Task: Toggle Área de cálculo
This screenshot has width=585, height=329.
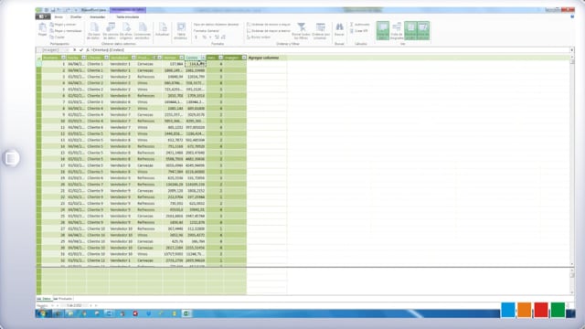Action: (423, 30)
